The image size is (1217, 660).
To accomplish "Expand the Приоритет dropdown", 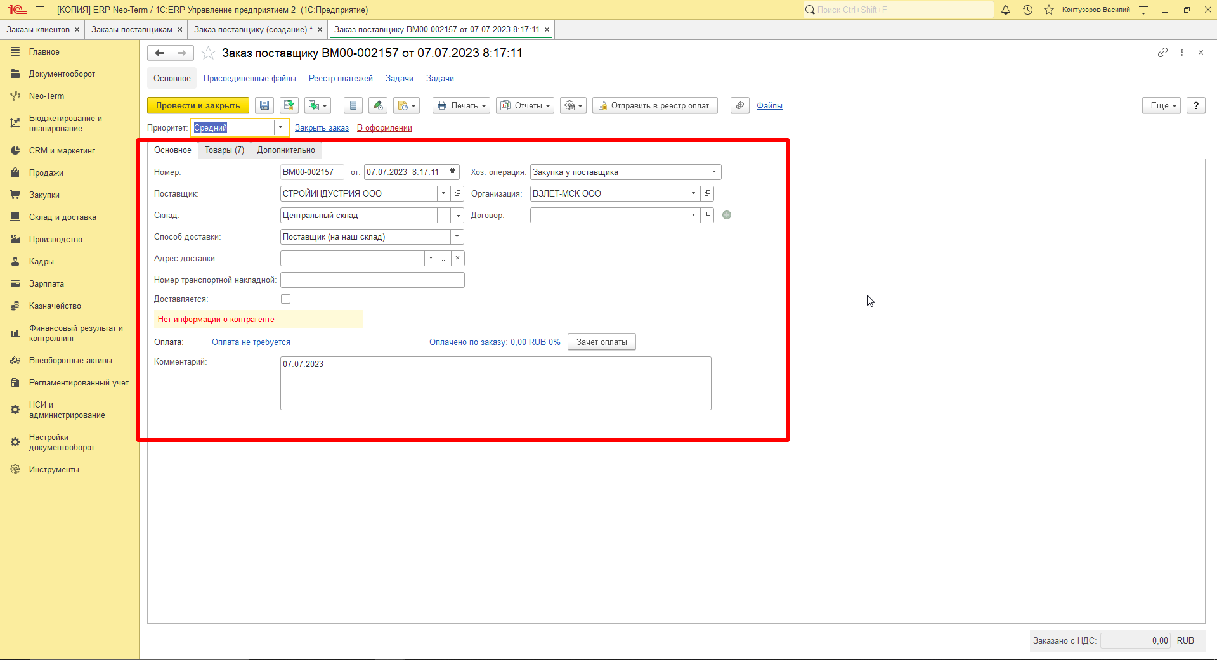I will pyautogui.click(x=280, y=127).
